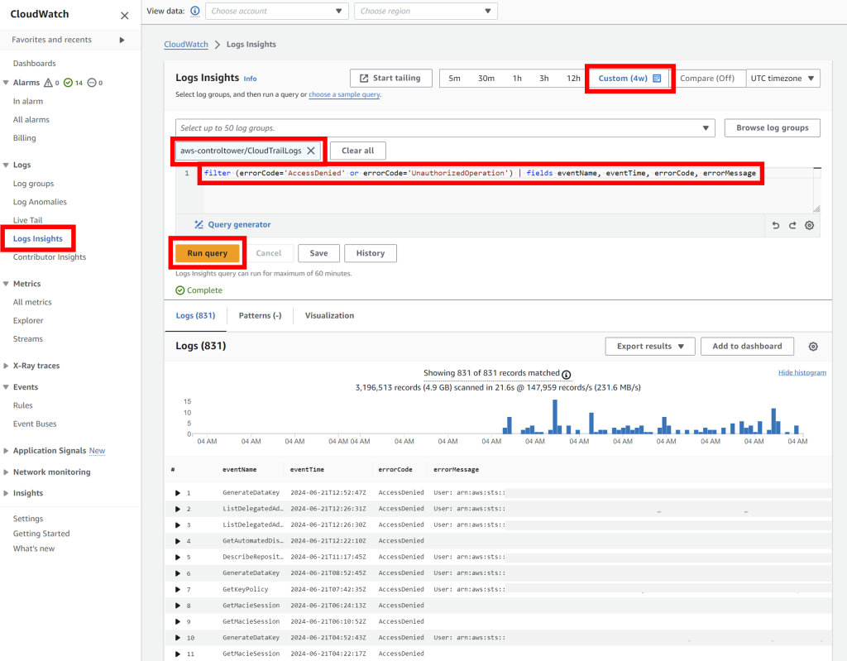Open the Browse log groups button
The width and height of the screenshot is (847, 661).
(x=772, y=127)
